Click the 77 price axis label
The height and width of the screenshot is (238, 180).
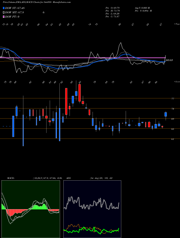coord(172,99)
